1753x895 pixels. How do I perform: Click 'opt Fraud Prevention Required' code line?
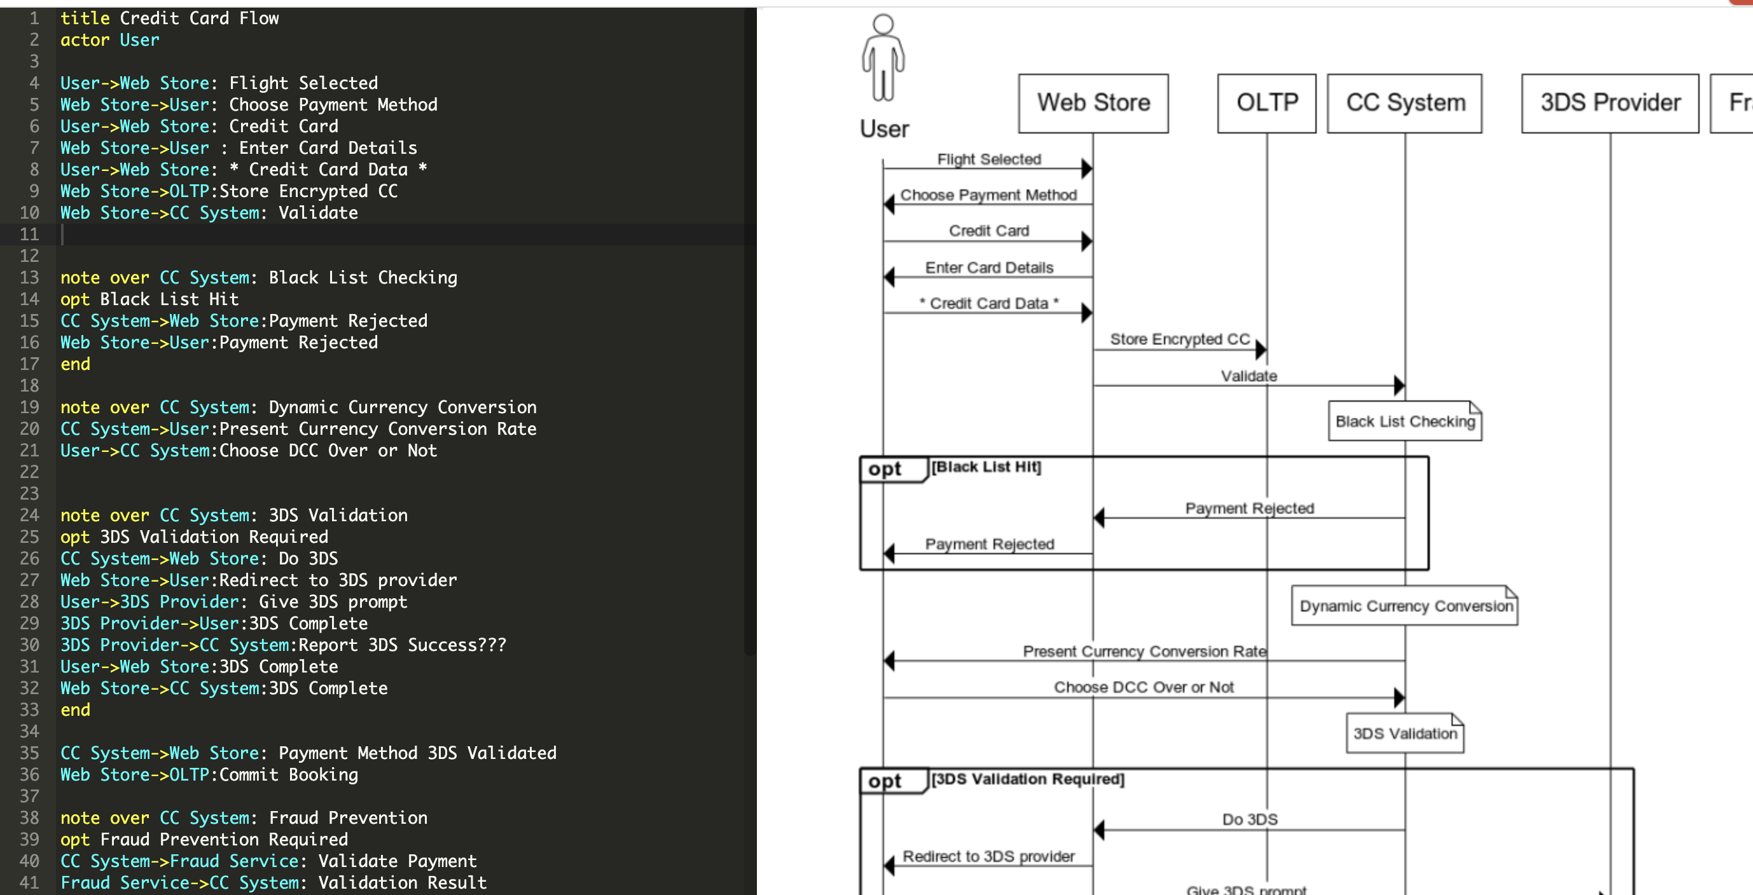[204, 840]
